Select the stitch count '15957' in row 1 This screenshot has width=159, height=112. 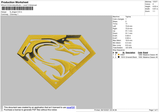coord(122,55)
